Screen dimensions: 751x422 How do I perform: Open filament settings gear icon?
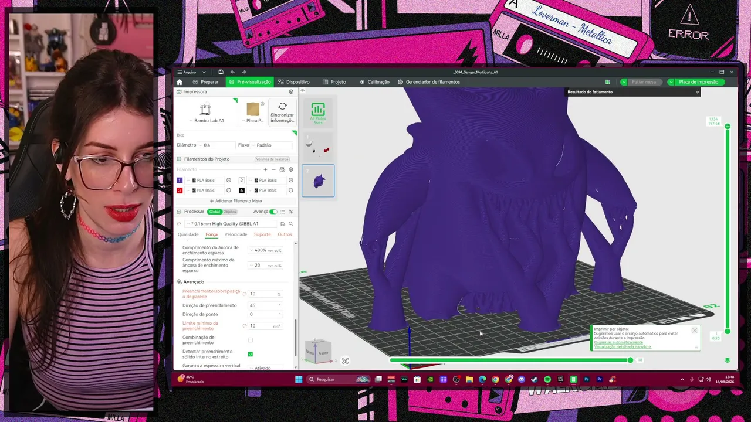coord(290,169)
